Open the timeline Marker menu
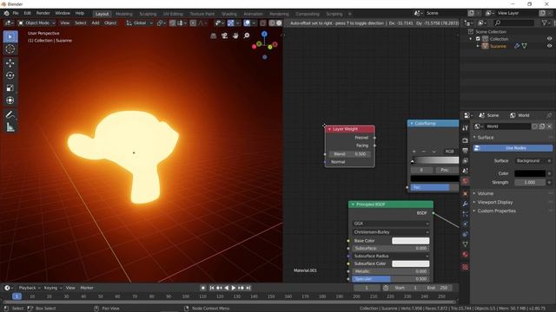This screenshot has height=312, width=556. [x=87, y=288]
